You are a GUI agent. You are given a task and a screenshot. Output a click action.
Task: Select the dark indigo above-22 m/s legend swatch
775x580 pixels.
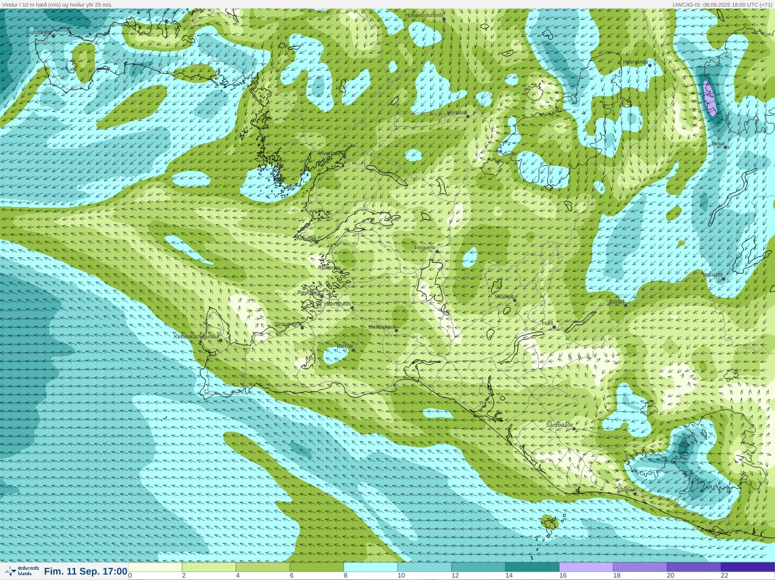[748, 567]
